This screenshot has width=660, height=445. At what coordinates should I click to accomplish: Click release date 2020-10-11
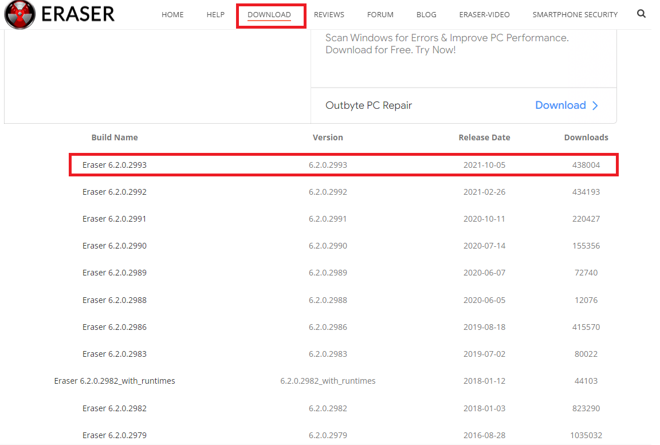pyautogui.click(x=484, y=219)
